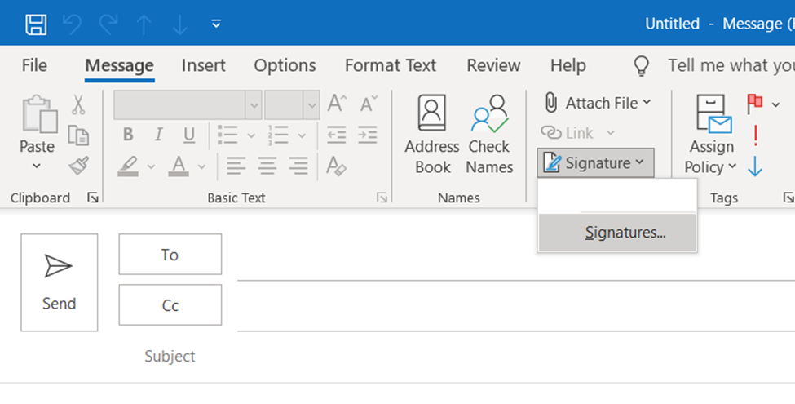Click the To recipients button

170,255
